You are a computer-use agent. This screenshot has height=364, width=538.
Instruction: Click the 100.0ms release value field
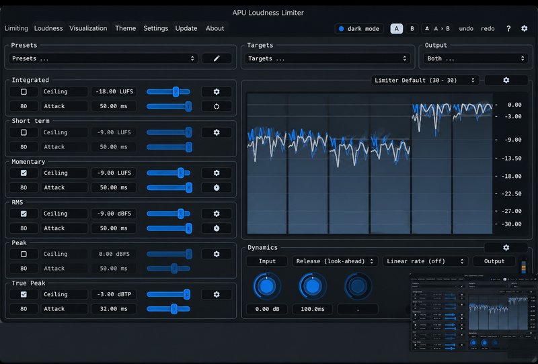(312, 309)
